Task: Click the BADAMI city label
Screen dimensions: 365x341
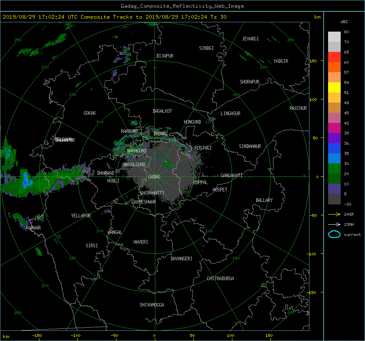Action: pos(161,134)
